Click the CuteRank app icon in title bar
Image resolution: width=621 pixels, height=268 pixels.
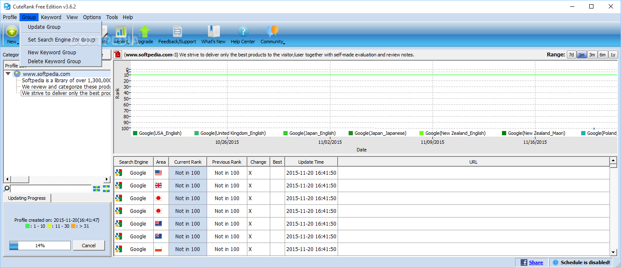[7, 6]
